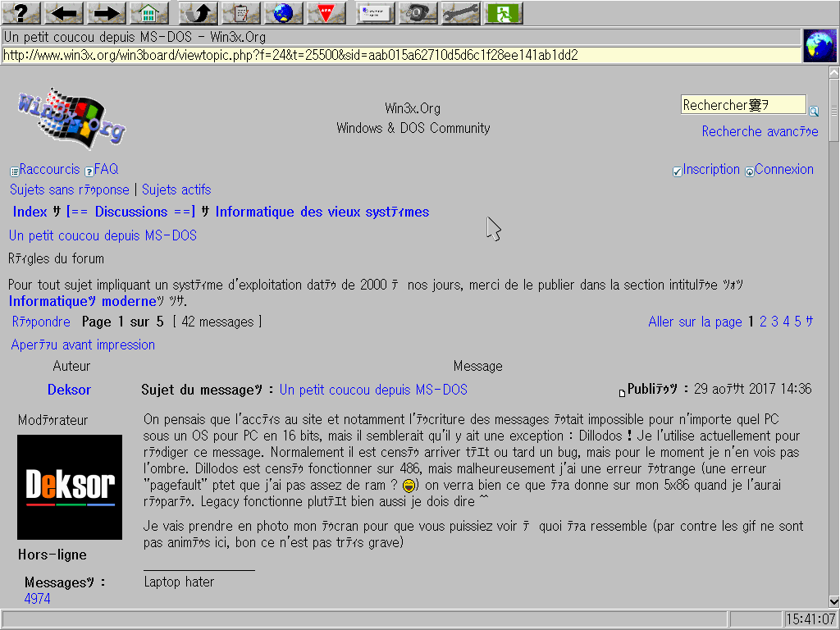Open the Raccourcis link
The height and width of the screenshot is (630, 840).
(49, 169)
